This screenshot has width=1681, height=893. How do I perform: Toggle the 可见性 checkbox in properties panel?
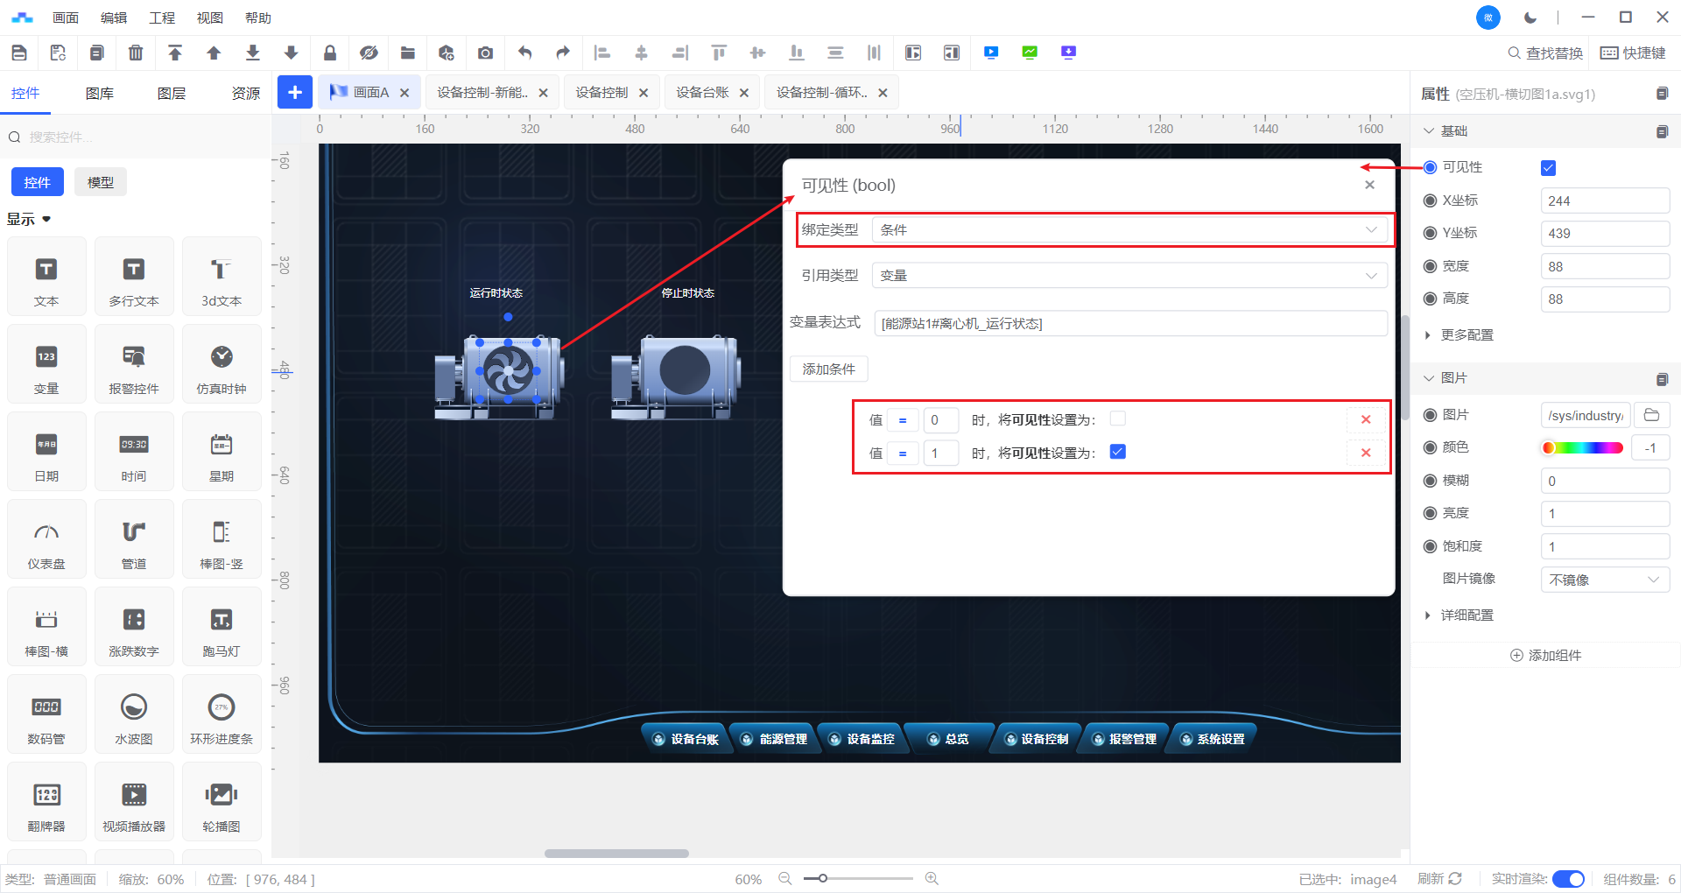coord(1548,168)
